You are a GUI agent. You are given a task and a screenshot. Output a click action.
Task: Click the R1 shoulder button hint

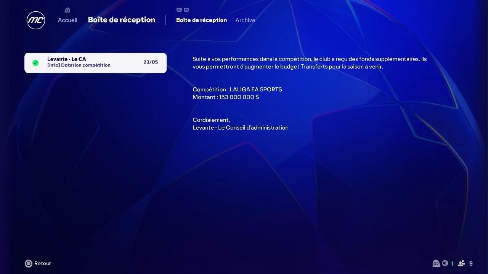point(186,10)
